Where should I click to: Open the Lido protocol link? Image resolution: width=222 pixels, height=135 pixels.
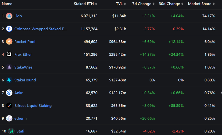[x=18, y=16]
